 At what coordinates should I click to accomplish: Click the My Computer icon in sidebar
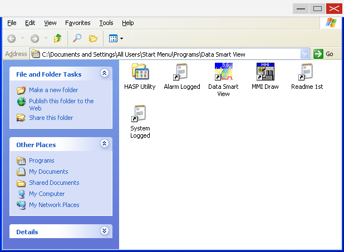click(21, 194)
